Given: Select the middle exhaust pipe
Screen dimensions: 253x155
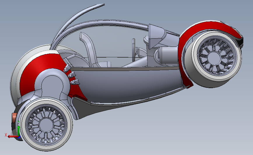Looking at the screenshot, I should (72, 75).
